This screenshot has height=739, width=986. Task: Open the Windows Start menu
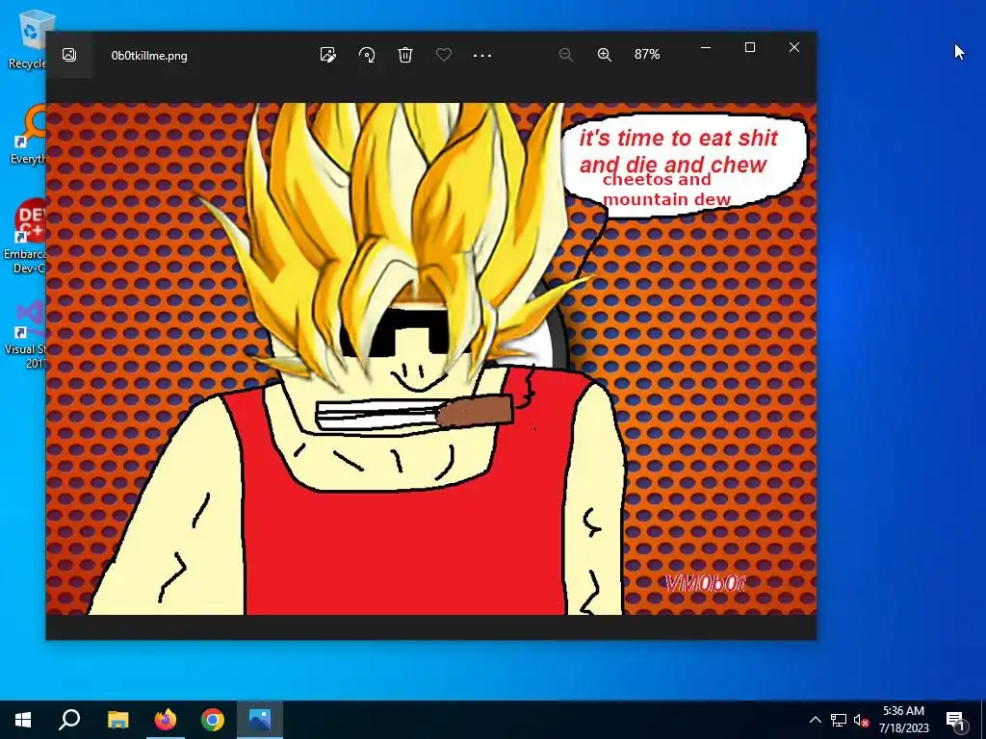coord(23,720)
